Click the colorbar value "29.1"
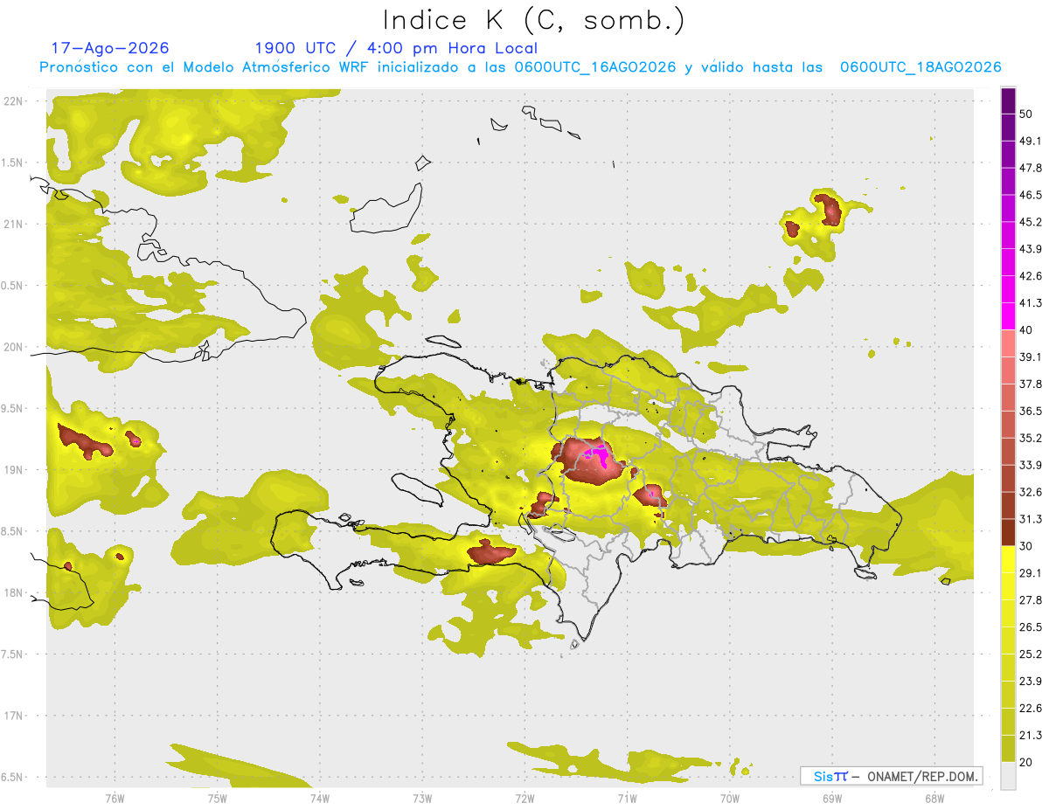The width and height of the screenshot is (1049, 810). (1031, 573)
